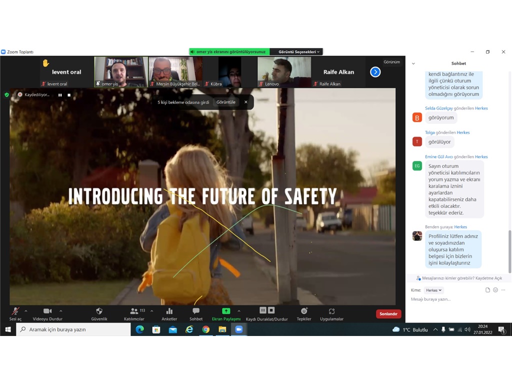Image resolution: width=512 pixels, height=384 pixels.
Task: Open the emoji picker in chat
Action: tap(495, 290)
